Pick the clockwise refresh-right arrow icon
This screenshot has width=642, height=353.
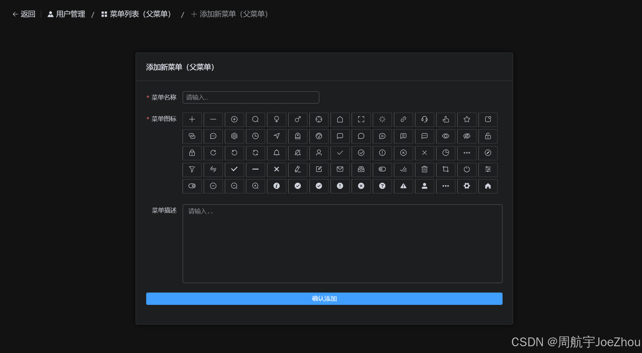(x=213, y=153)
